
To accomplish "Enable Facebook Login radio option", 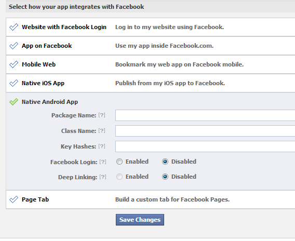I will [x=119, y=162].
